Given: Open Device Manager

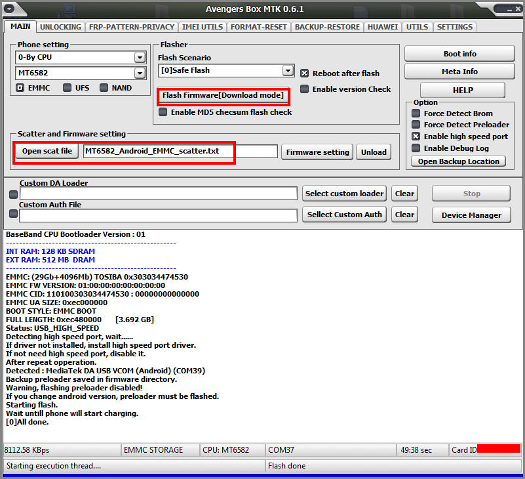Looking at the screenshot, I should 471,215.
